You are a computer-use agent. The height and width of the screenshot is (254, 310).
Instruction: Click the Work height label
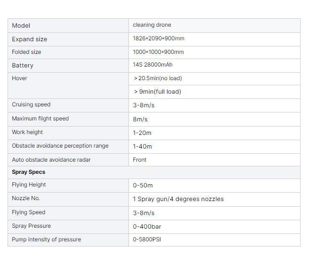(28, 132)
